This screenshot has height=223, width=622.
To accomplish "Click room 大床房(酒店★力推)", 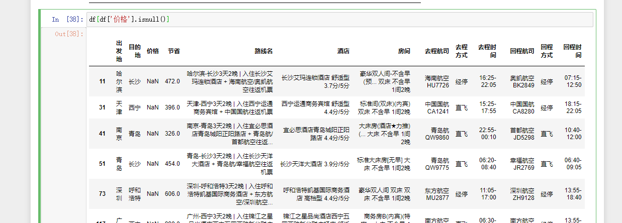I will click(x=384, y=134).
